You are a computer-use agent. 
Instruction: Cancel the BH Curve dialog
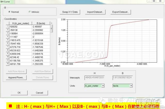[39, 93]
